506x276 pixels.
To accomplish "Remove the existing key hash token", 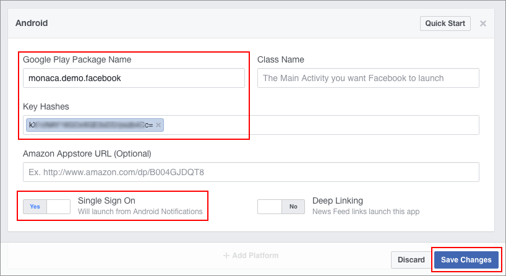I will (x=158, y=125).
